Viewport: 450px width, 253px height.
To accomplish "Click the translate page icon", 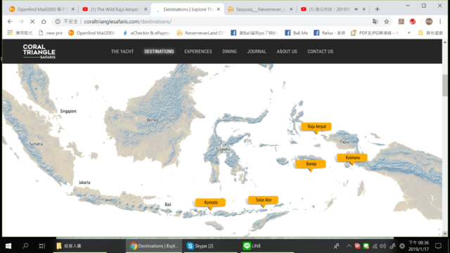I will click(375, 22).
